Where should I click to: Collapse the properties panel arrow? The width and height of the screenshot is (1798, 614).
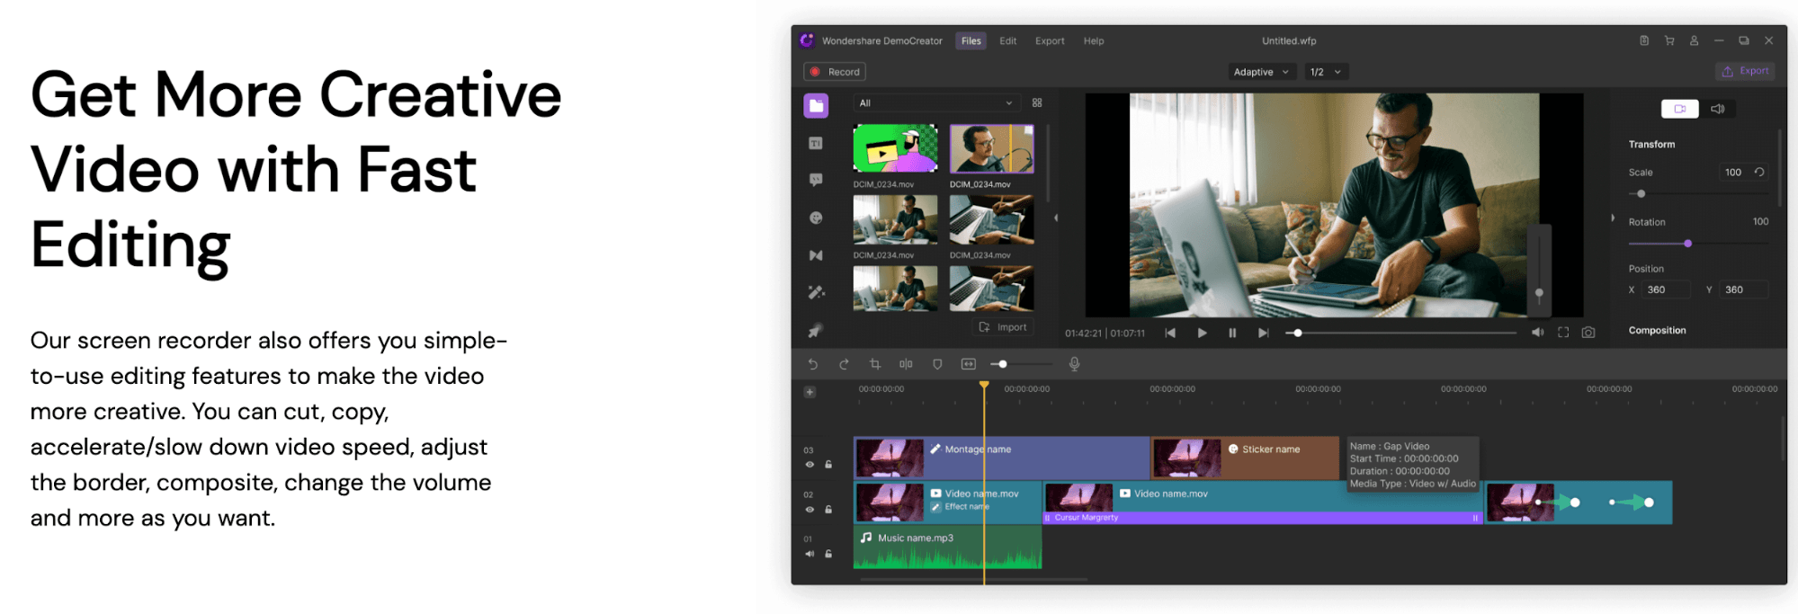tap(1613, 218)
